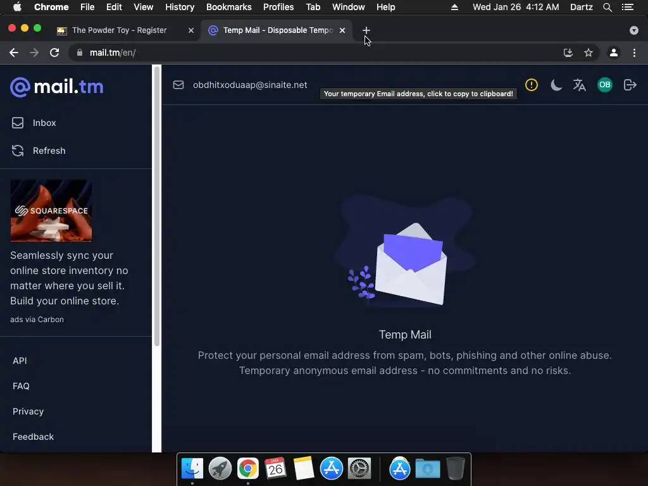Open Spotlight search

coord(607,7)
